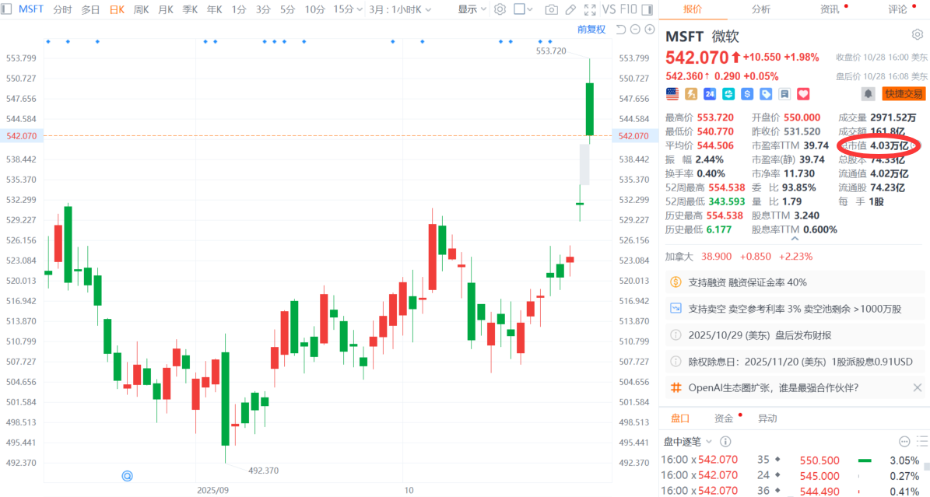Take a chart screenshot with camera icon

(x=551, y=9)
